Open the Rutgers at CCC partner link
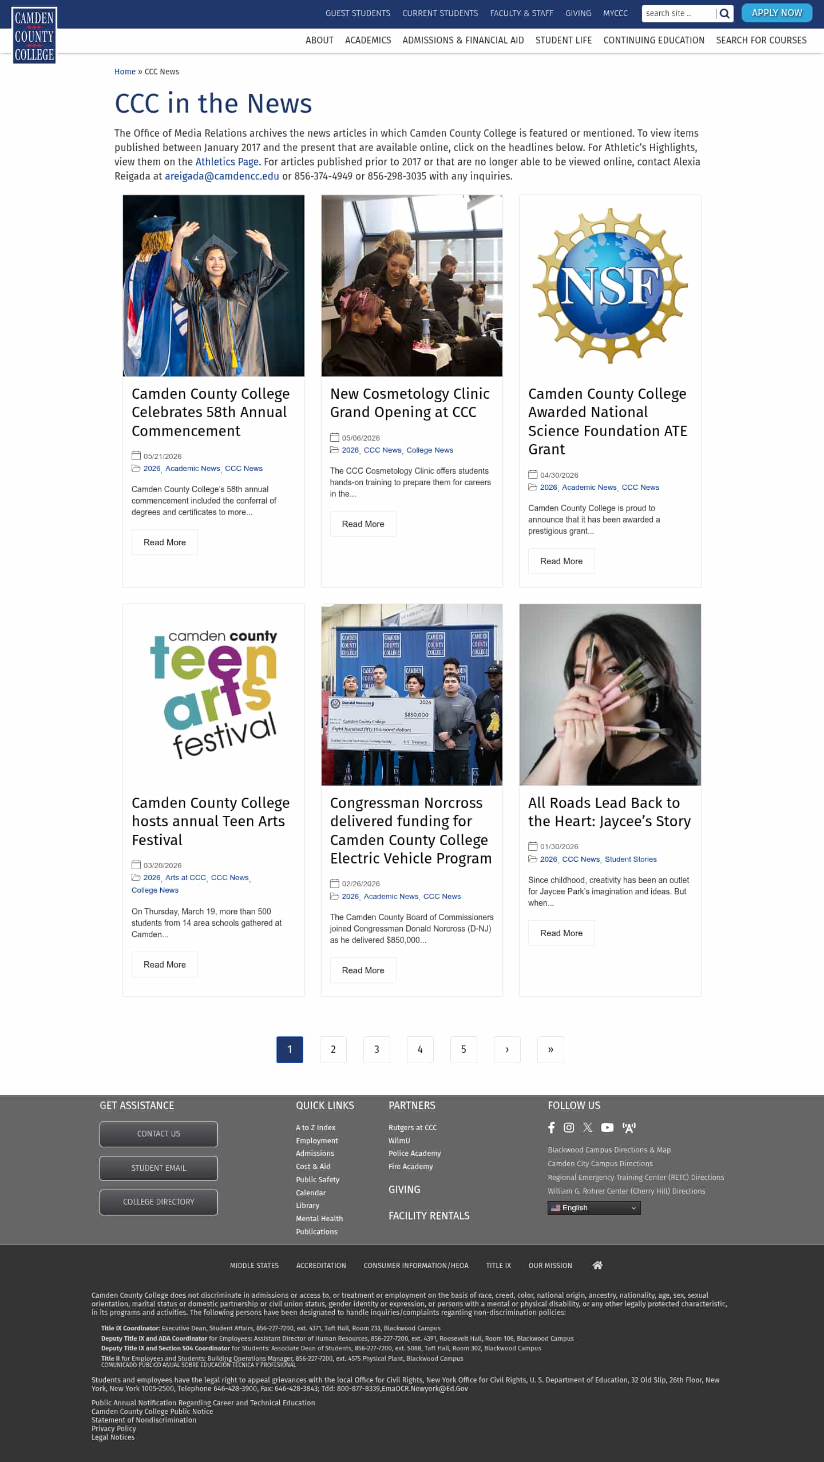This screenshot has width=824, height=1462. click(x=413, y=1127)
